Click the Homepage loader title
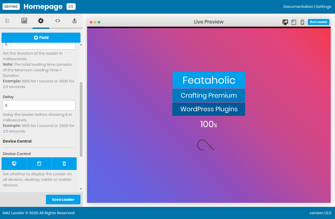Viewport: 335px width, 219px height. click(x=43, y=7)
